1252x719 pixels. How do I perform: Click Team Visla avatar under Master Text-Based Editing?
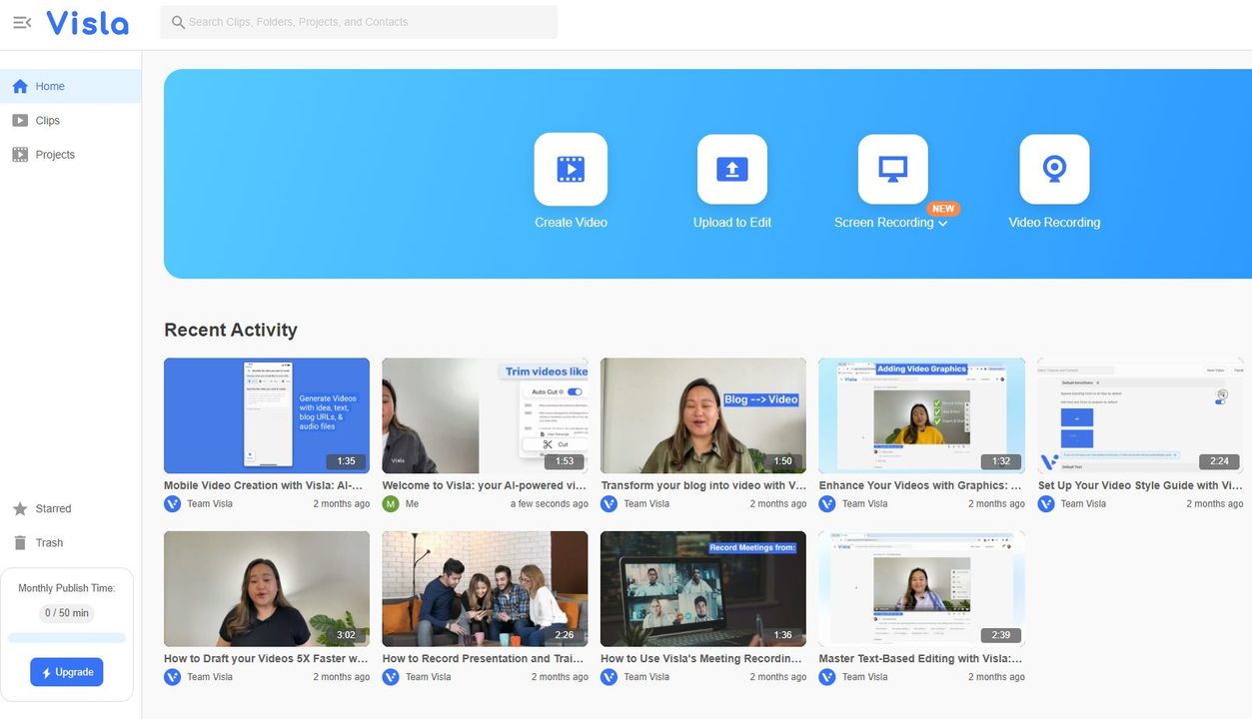(827, 677)
